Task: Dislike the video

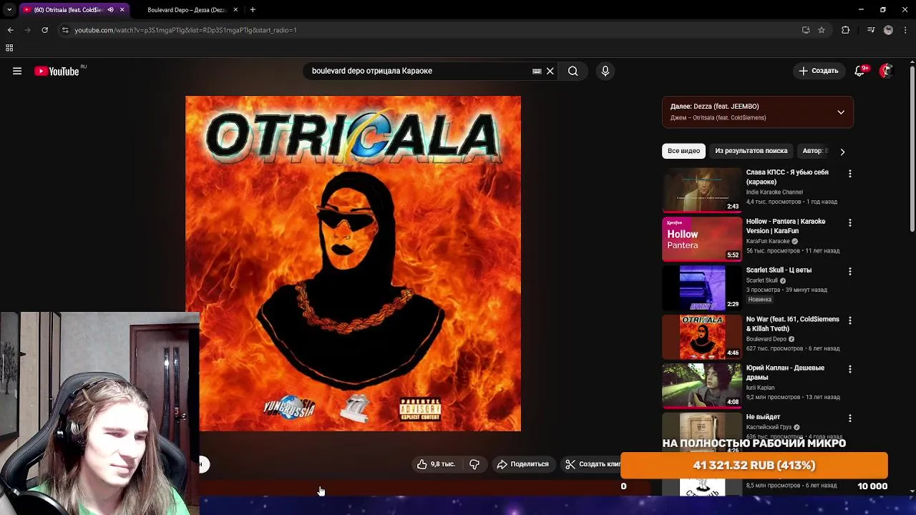Action: [474, 464]
